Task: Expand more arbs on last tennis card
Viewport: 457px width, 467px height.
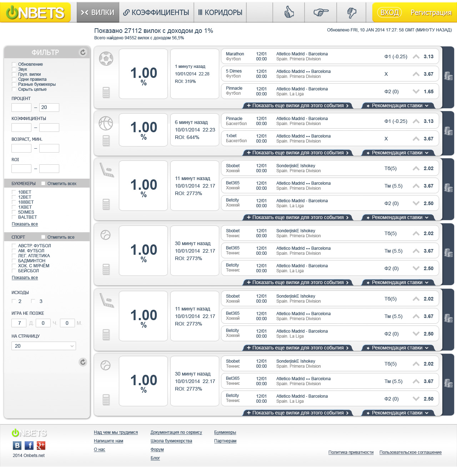Action: tap(298, 413)
